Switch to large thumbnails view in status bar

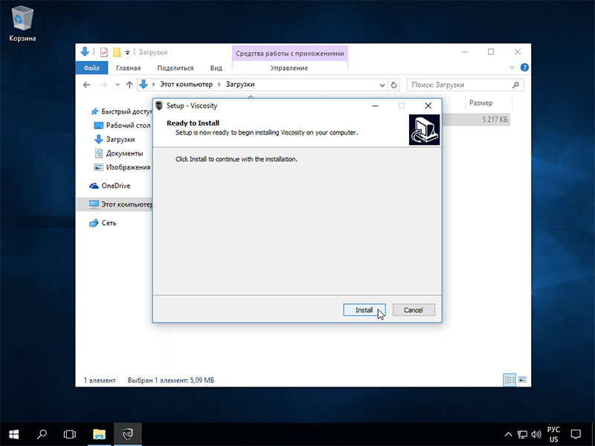(x=523, y=380)
